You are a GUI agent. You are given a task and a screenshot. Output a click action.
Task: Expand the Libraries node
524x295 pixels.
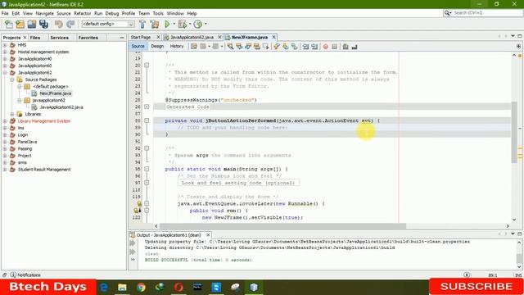point(12,114)
